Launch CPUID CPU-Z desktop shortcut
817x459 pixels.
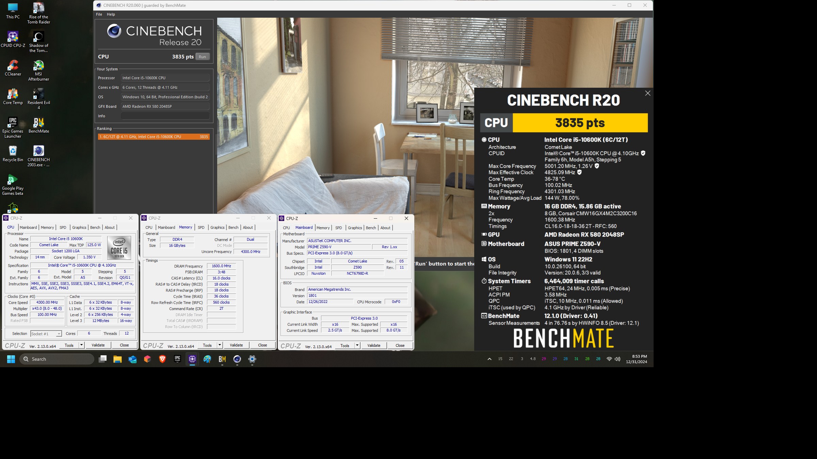[x=13, y=39]
